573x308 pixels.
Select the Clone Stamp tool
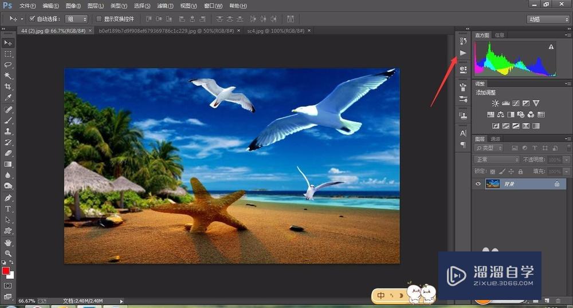click(7, 131)
